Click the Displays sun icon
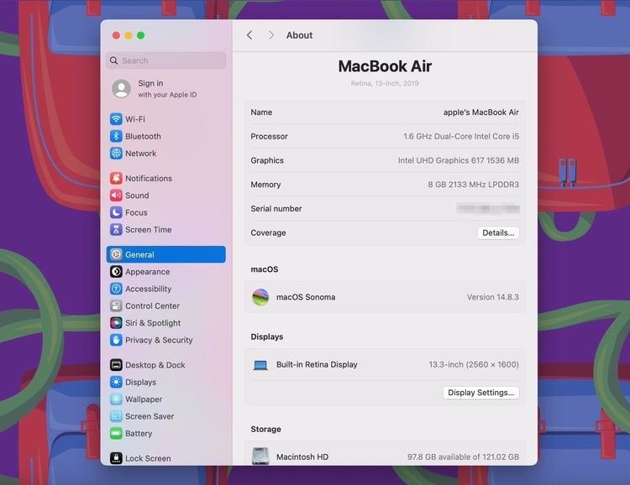 pyautogui.click(x=116, y=382)
